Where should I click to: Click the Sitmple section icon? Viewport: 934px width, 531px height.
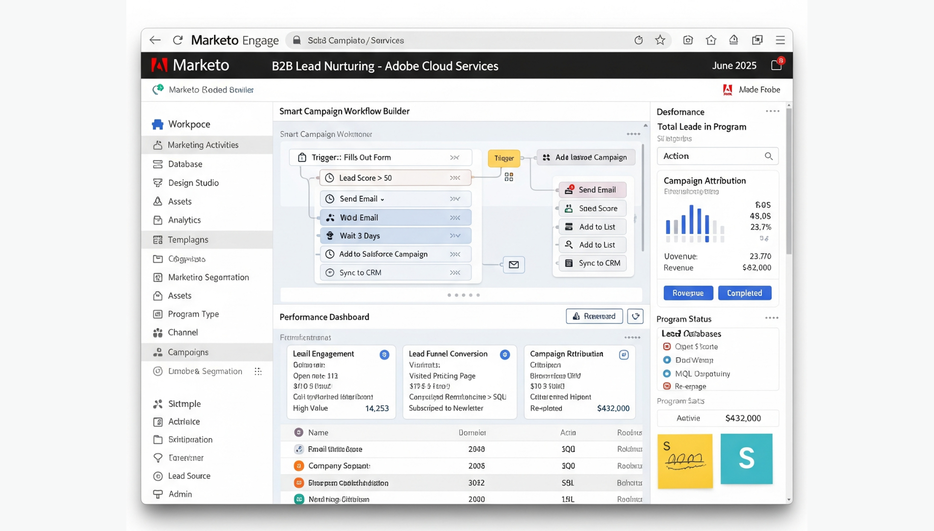158,404
